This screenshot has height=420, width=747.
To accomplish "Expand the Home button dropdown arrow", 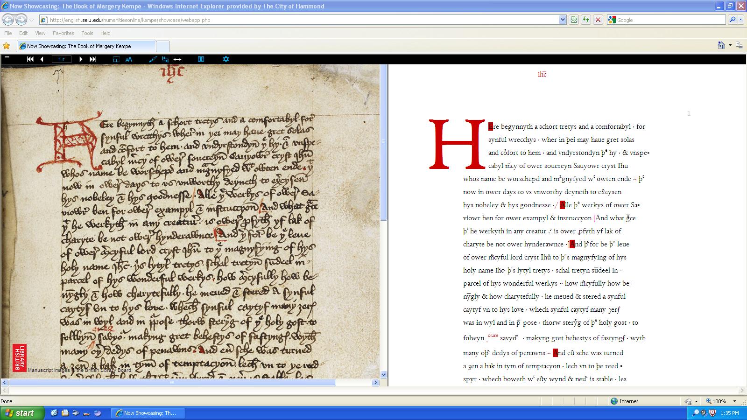I will (730, 45).
